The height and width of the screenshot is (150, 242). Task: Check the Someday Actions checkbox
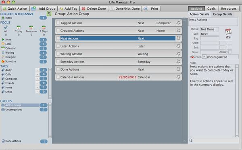click(x=58, y=61)
